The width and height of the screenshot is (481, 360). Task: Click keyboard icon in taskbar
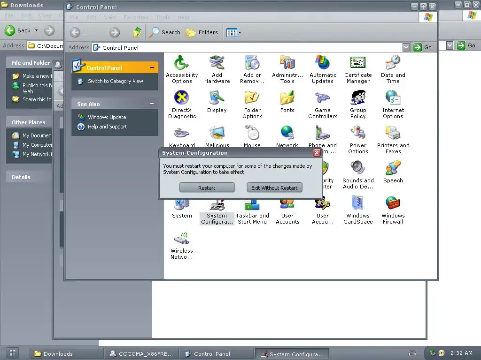(x=412, y=353)
